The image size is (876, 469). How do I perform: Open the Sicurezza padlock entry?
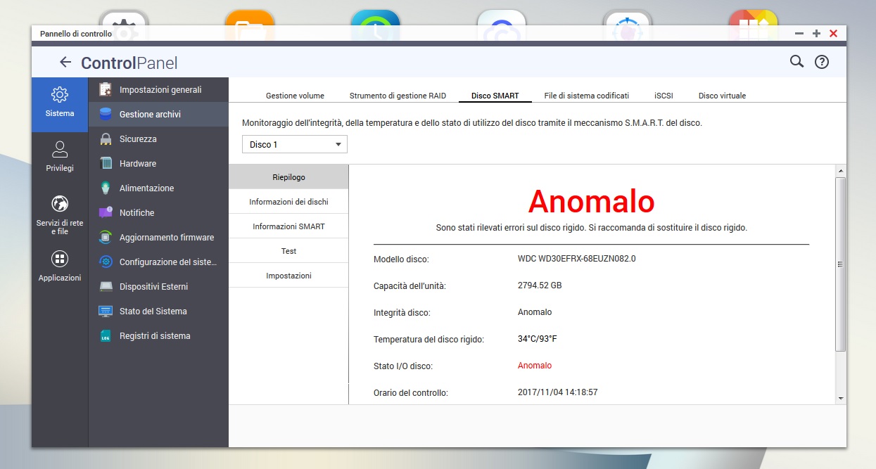coord(138,139)
